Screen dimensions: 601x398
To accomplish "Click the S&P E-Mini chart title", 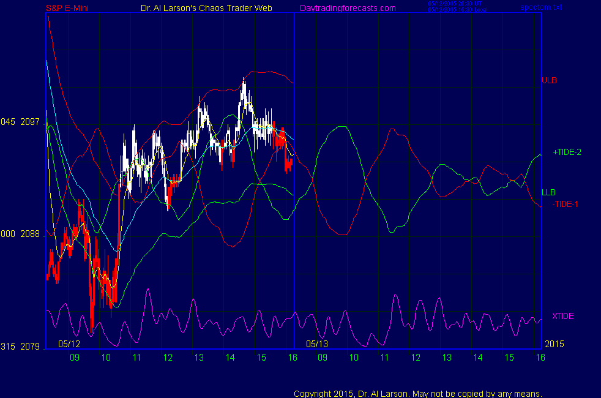I will (x=67, y=8).
